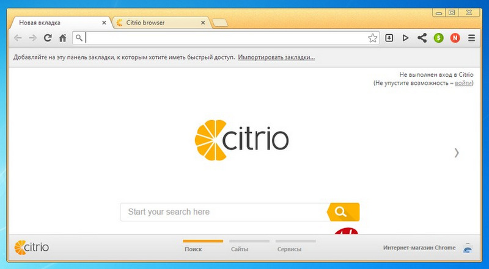Open the red N extension icon

455,38
